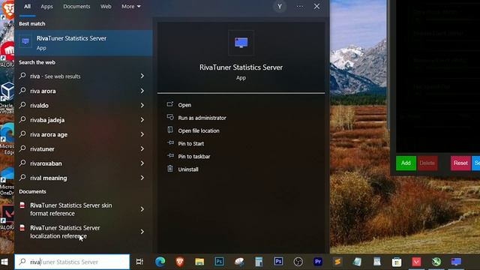Click the large RivaTuner app icon in preview

241,43
